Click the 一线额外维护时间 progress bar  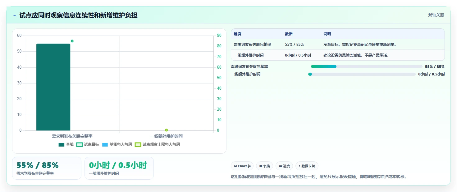tap(362, 74)
